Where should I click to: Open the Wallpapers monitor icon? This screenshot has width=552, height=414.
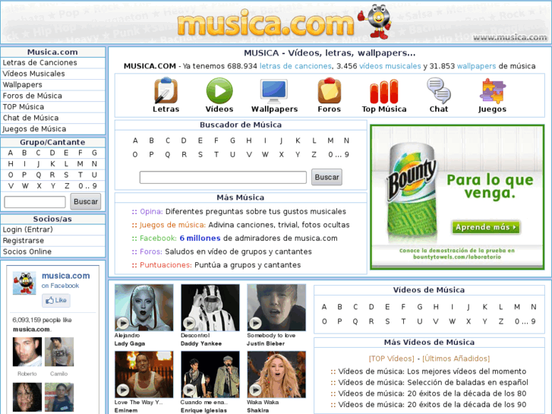pos(274,90)
